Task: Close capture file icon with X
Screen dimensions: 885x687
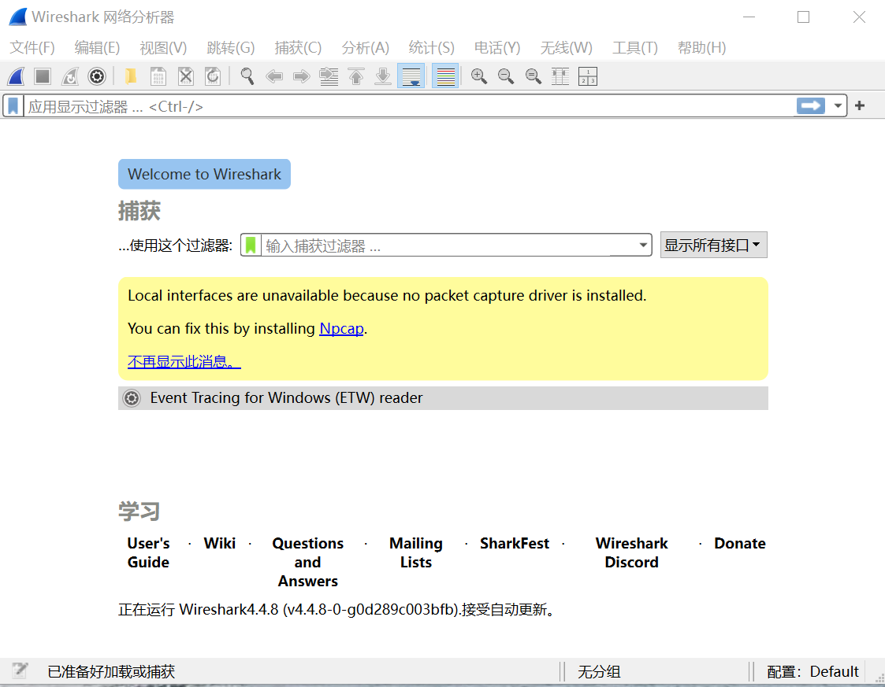Action: pyautogui.click(x=186, y=76)
